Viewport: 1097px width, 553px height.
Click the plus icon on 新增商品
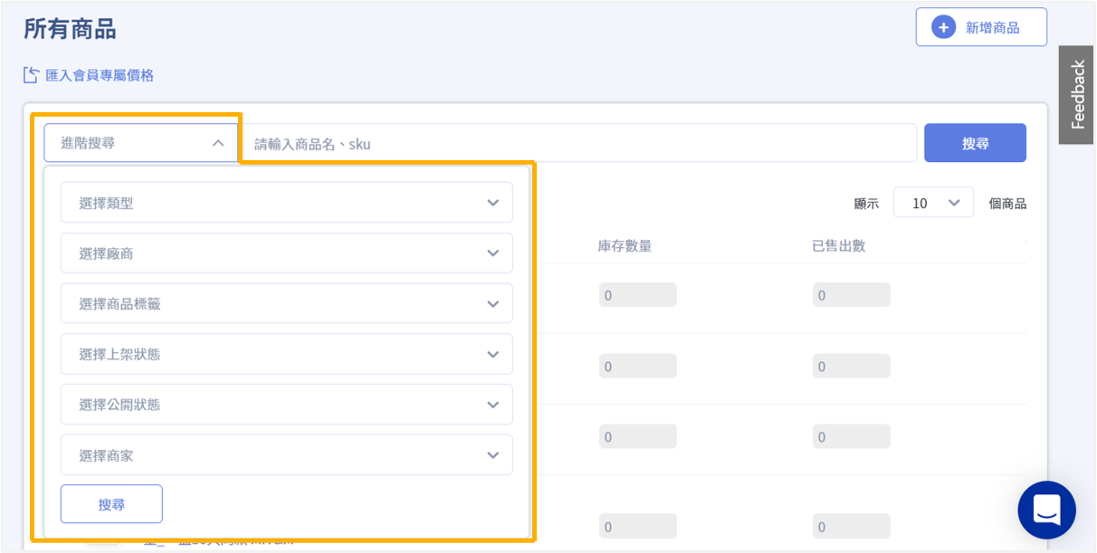point(943,27)
